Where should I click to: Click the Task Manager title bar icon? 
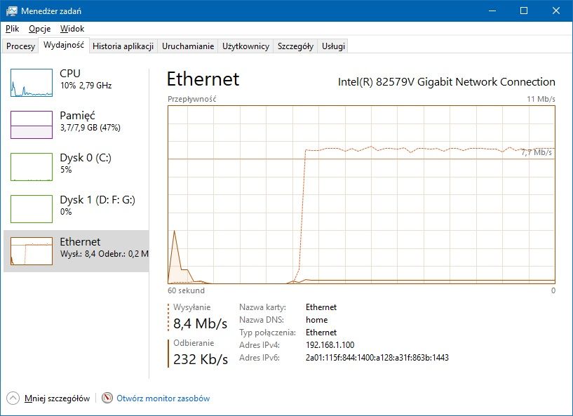(x=11, y=11)
